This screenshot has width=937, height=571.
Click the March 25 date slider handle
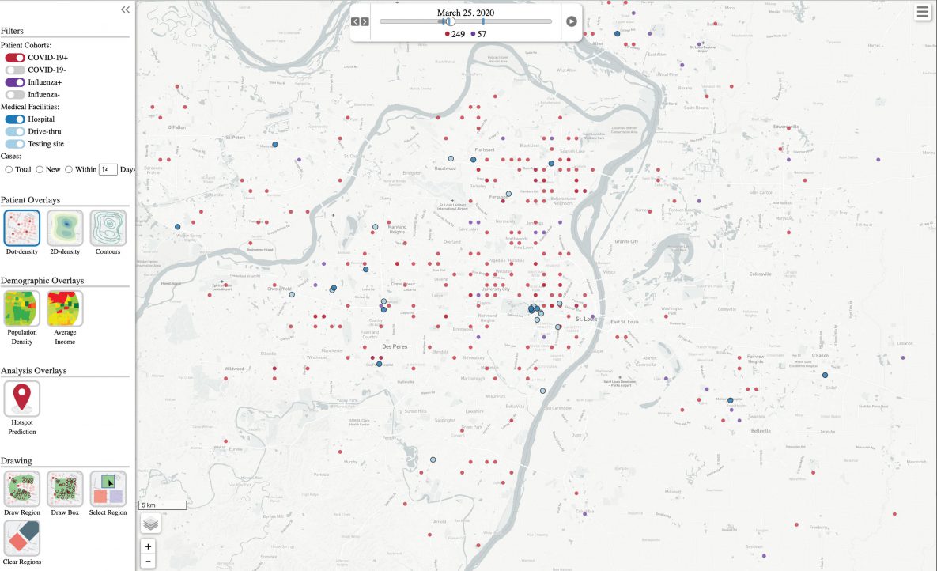pos(450,21)
